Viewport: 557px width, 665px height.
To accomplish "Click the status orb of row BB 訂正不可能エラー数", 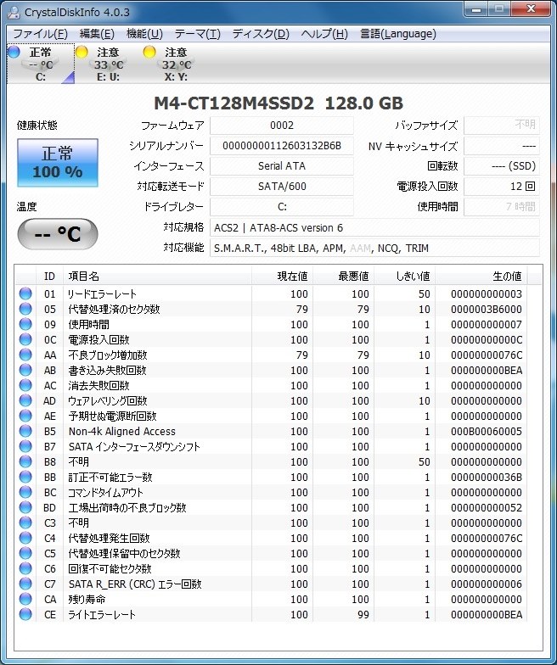I will point(25,477).
